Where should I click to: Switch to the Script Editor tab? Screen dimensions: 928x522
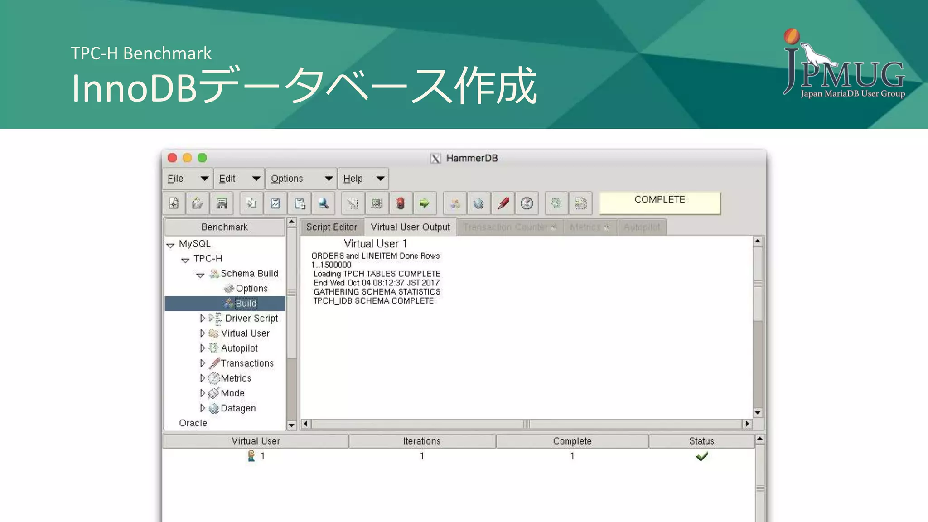pyautogui.click(x=331, y=227)
